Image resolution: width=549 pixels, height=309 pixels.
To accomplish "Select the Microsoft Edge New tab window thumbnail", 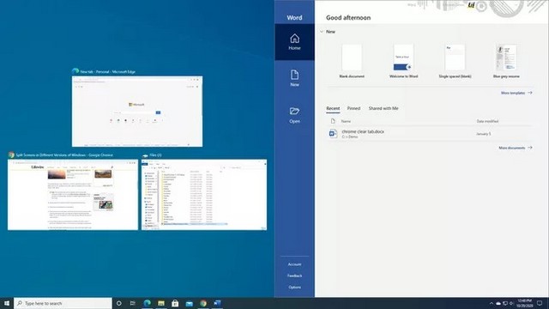I will (x=137, y=112).
